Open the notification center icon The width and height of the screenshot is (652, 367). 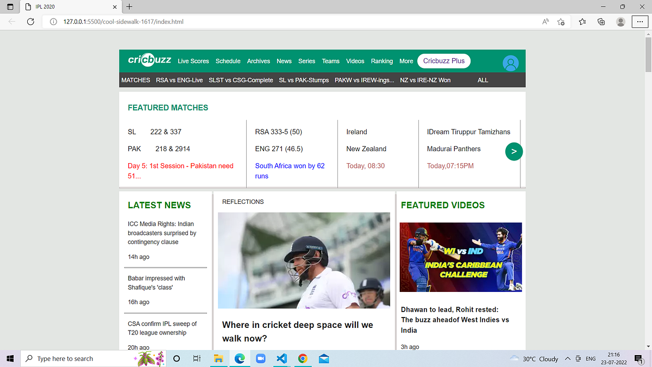pos(638,358)
